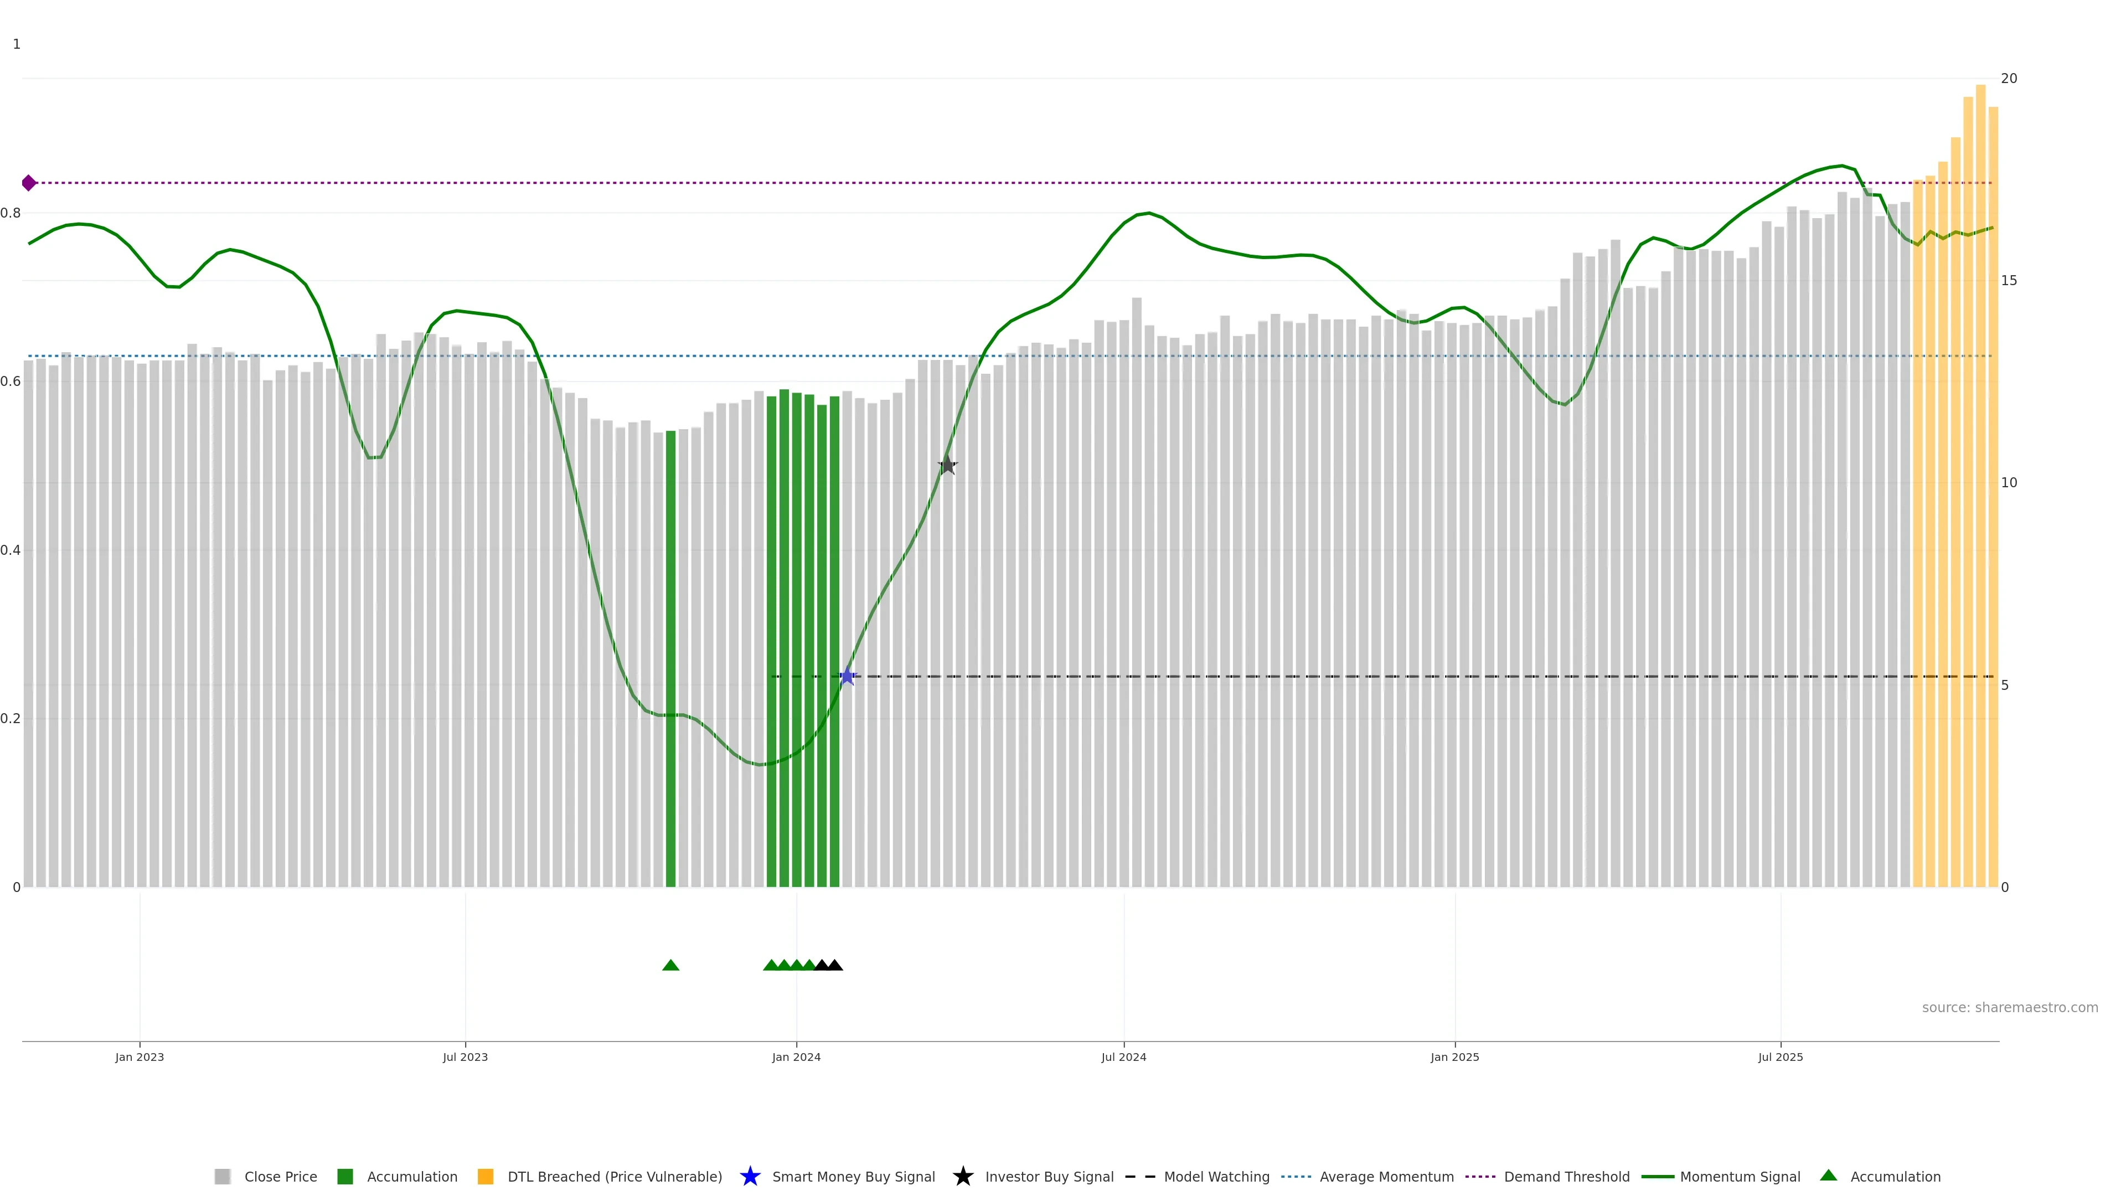Click the Jan 2024 axis label
This screenshot has height=1196, width=2126.
pyautogui.click(x=796, y=1056)
